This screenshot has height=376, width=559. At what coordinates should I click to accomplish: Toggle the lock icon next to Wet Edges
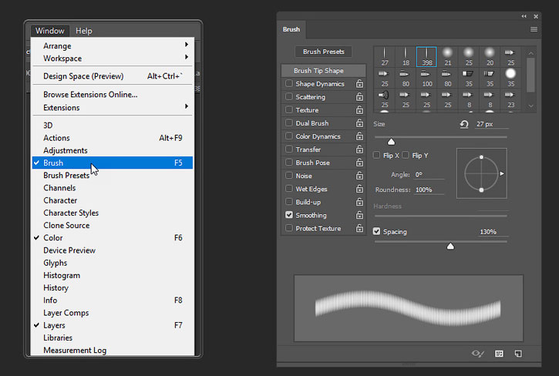360,190
